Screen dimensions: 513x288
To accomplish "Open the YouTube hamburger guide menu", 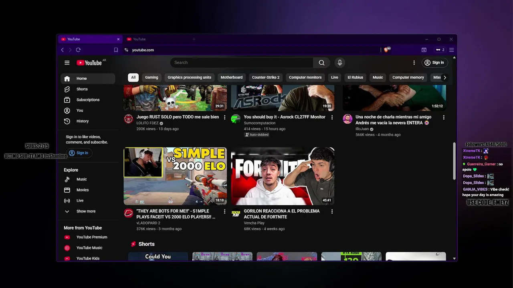I will [x=67, y=63].
